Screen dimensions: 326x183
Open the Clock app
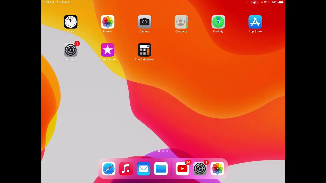tap(71, 22)
